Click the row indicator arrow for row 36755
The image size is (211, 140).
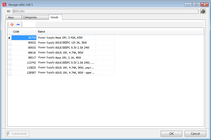[x=9, y=38]
